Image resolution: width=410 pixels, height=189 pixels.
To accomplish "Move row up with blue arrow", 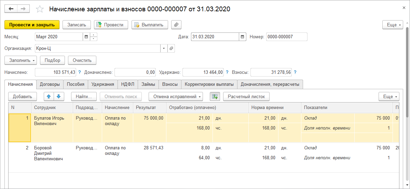I will point(49,96).
